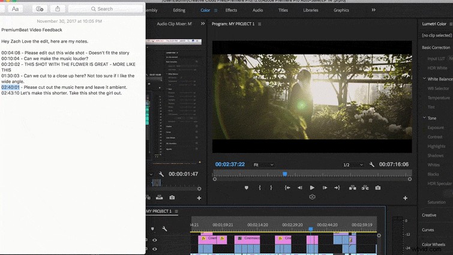
Task: Add marker in Program monitor
Action: coord(246,188)
